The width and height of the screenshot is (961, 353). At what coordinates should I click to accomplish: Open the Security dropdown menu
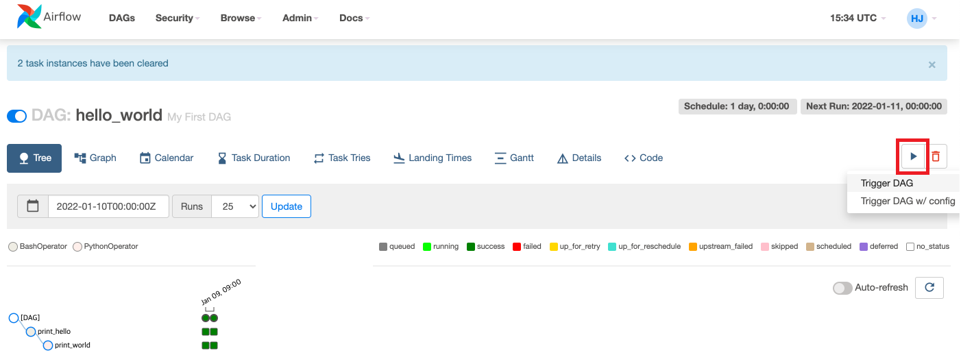tap(177, 18)
